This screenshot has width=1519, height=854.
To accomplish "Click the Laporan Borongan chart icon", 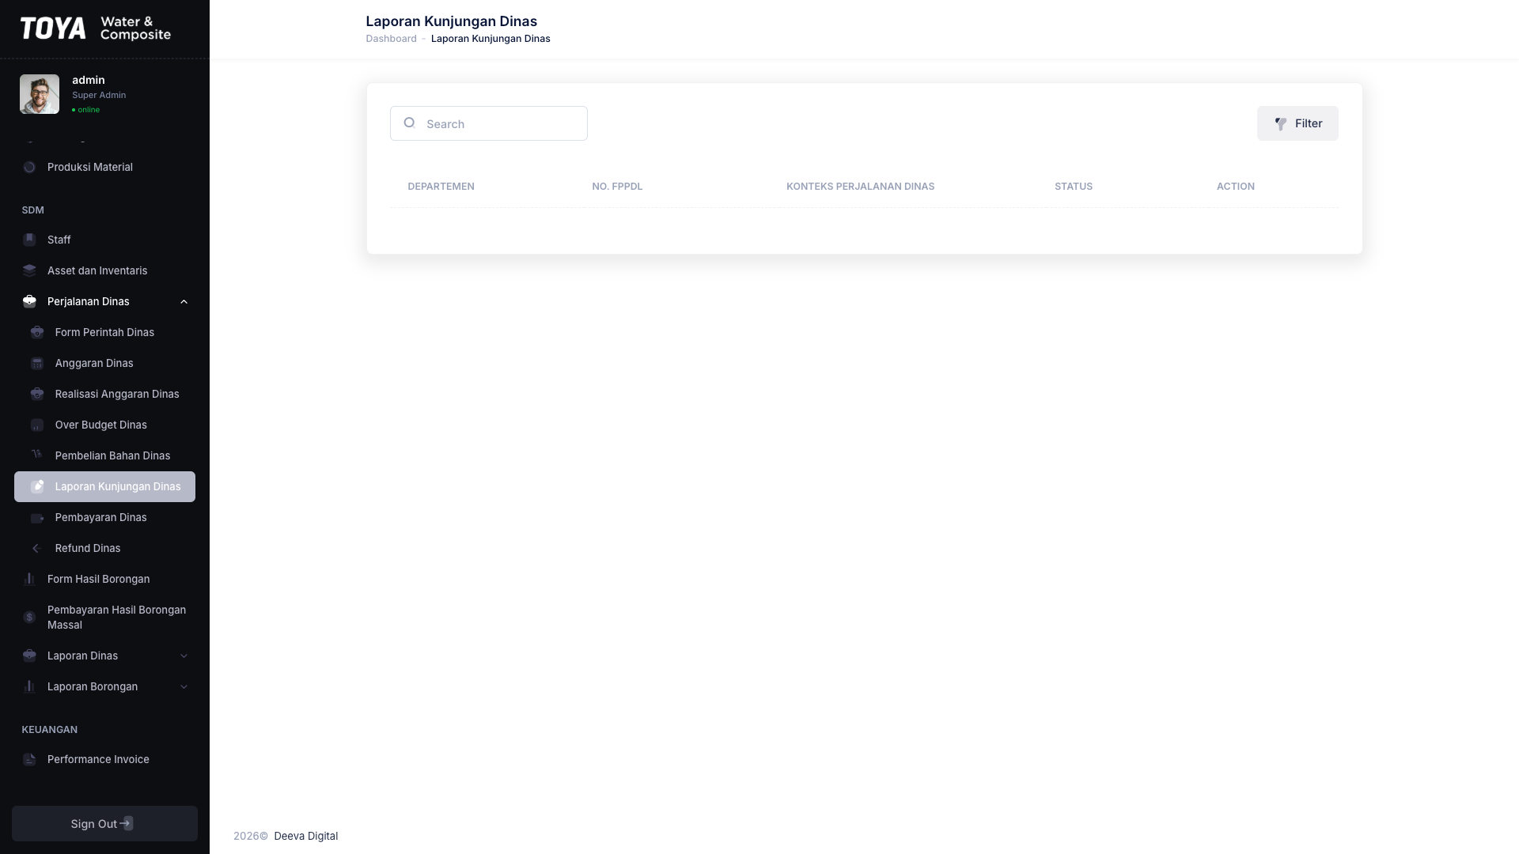I will click(x=29, y=686).
